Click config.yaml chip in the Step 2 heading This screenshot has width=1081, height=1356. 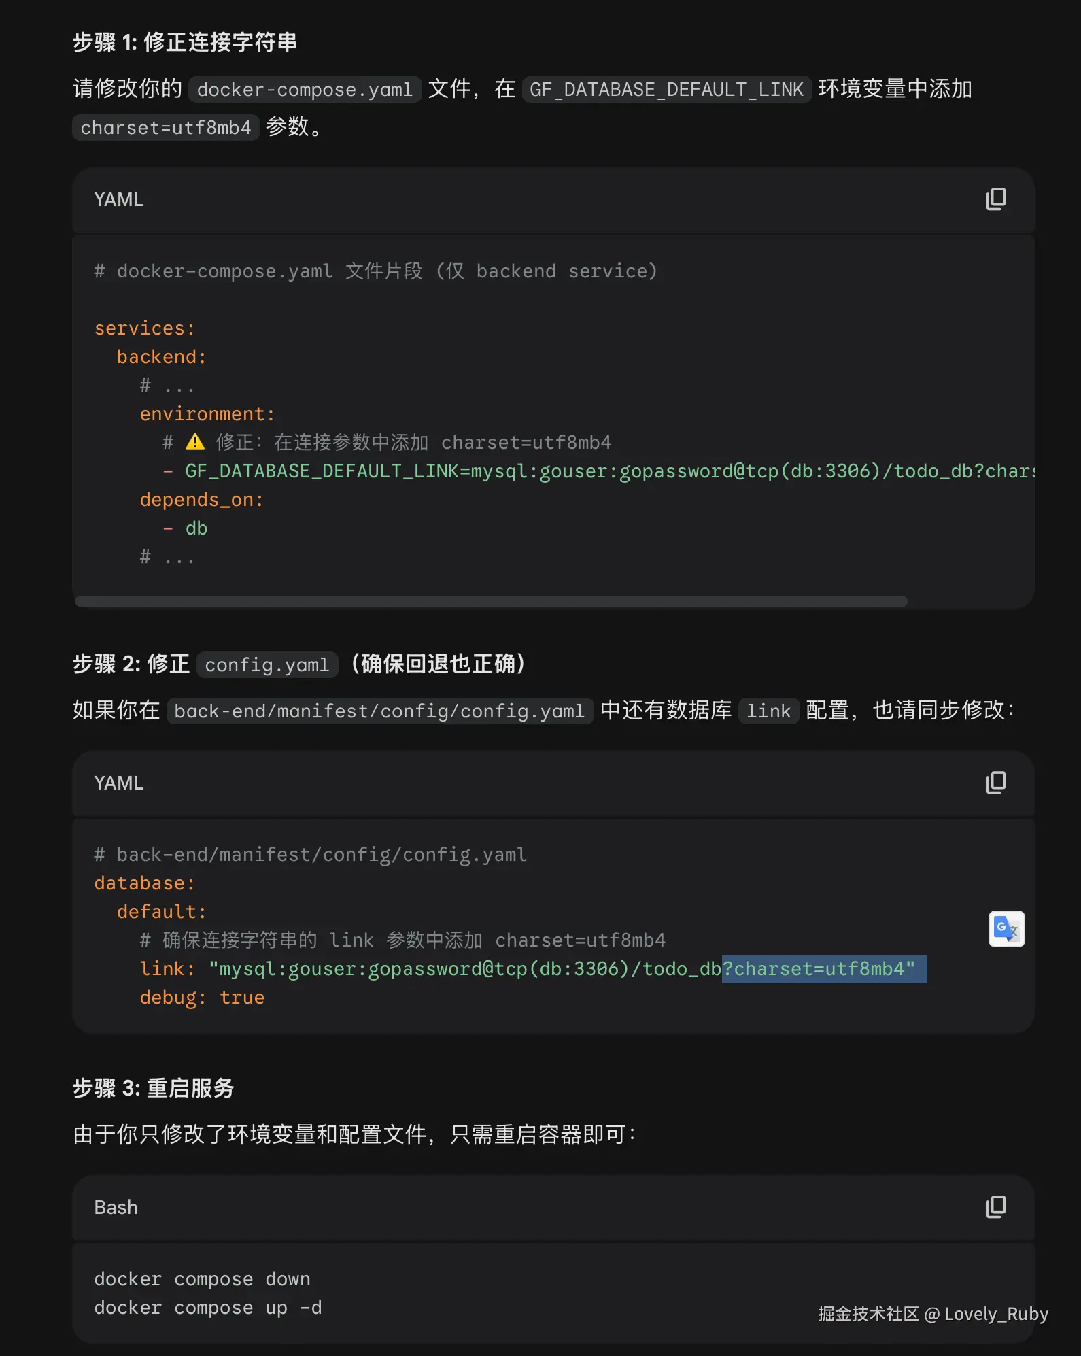[x=267, y=664]
